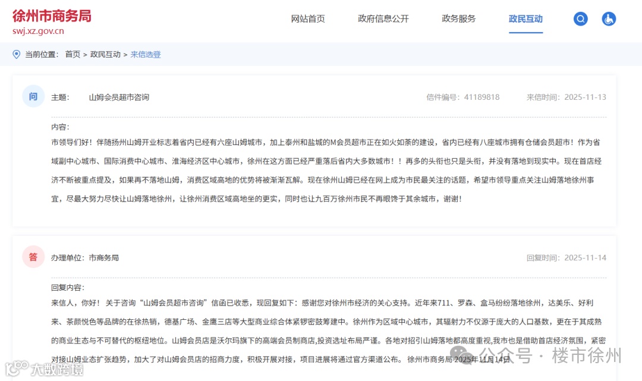This screenshot has width=642, height=381.
Task: Click the 主题: label
Action: click(x=60, y=97)
